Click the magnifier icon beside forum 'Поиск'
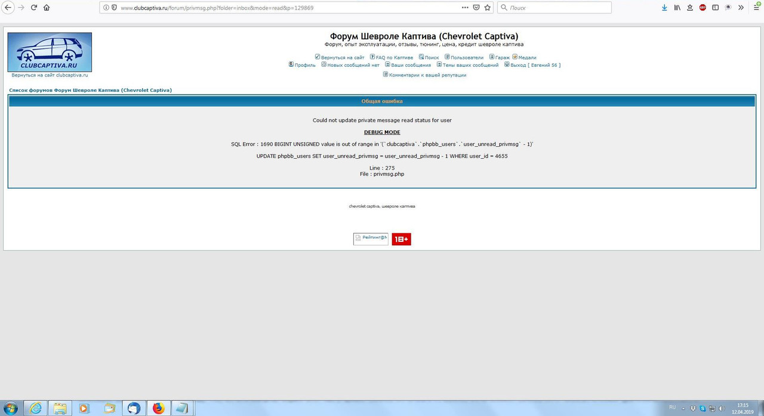Screen dimensions: 764x416 tap(421, 57)
